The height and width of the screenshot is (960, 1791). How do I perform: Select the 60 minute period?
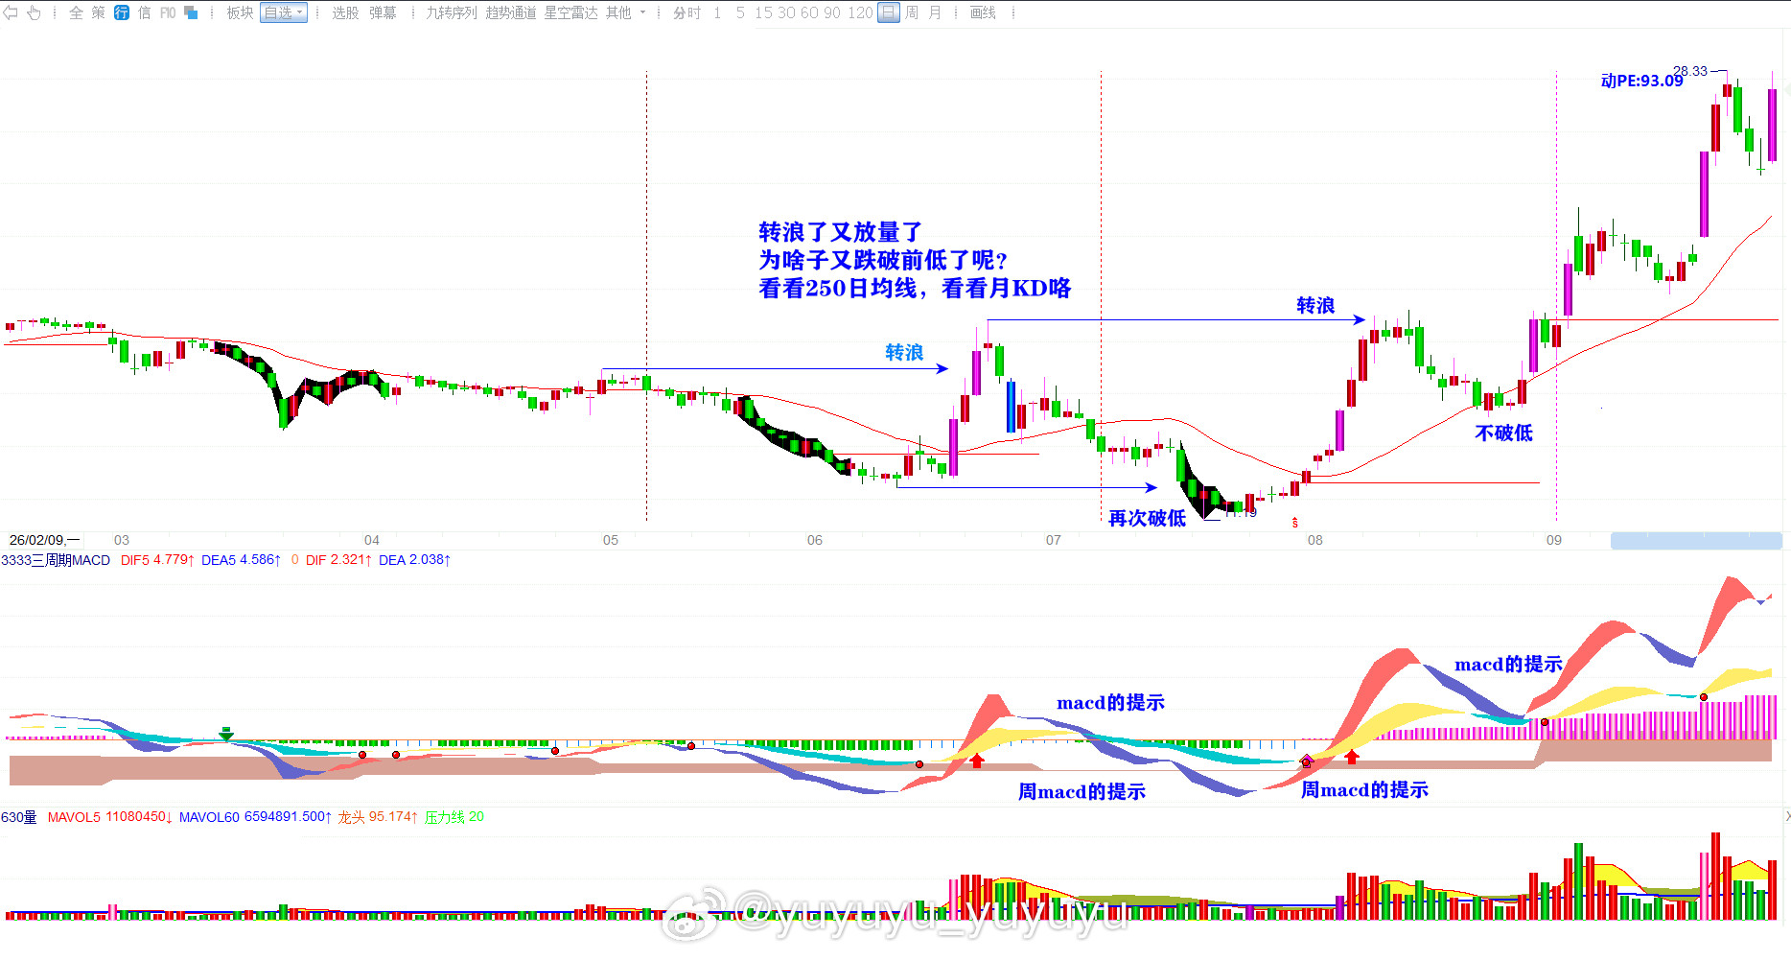coord(810,12)
